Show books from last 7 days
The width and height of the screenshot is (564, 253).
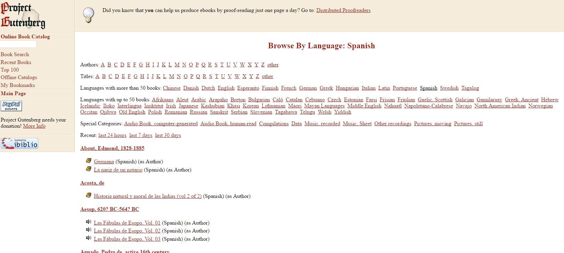pos(141,135)
